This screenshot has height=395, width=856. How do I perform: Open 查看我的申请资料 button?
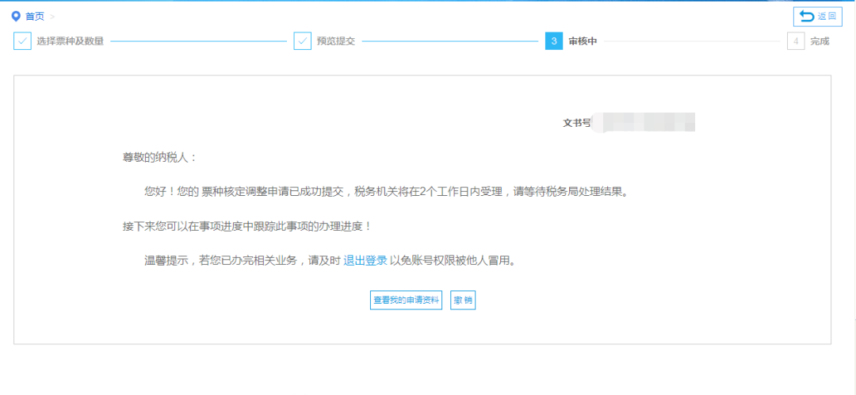(406, 300)
